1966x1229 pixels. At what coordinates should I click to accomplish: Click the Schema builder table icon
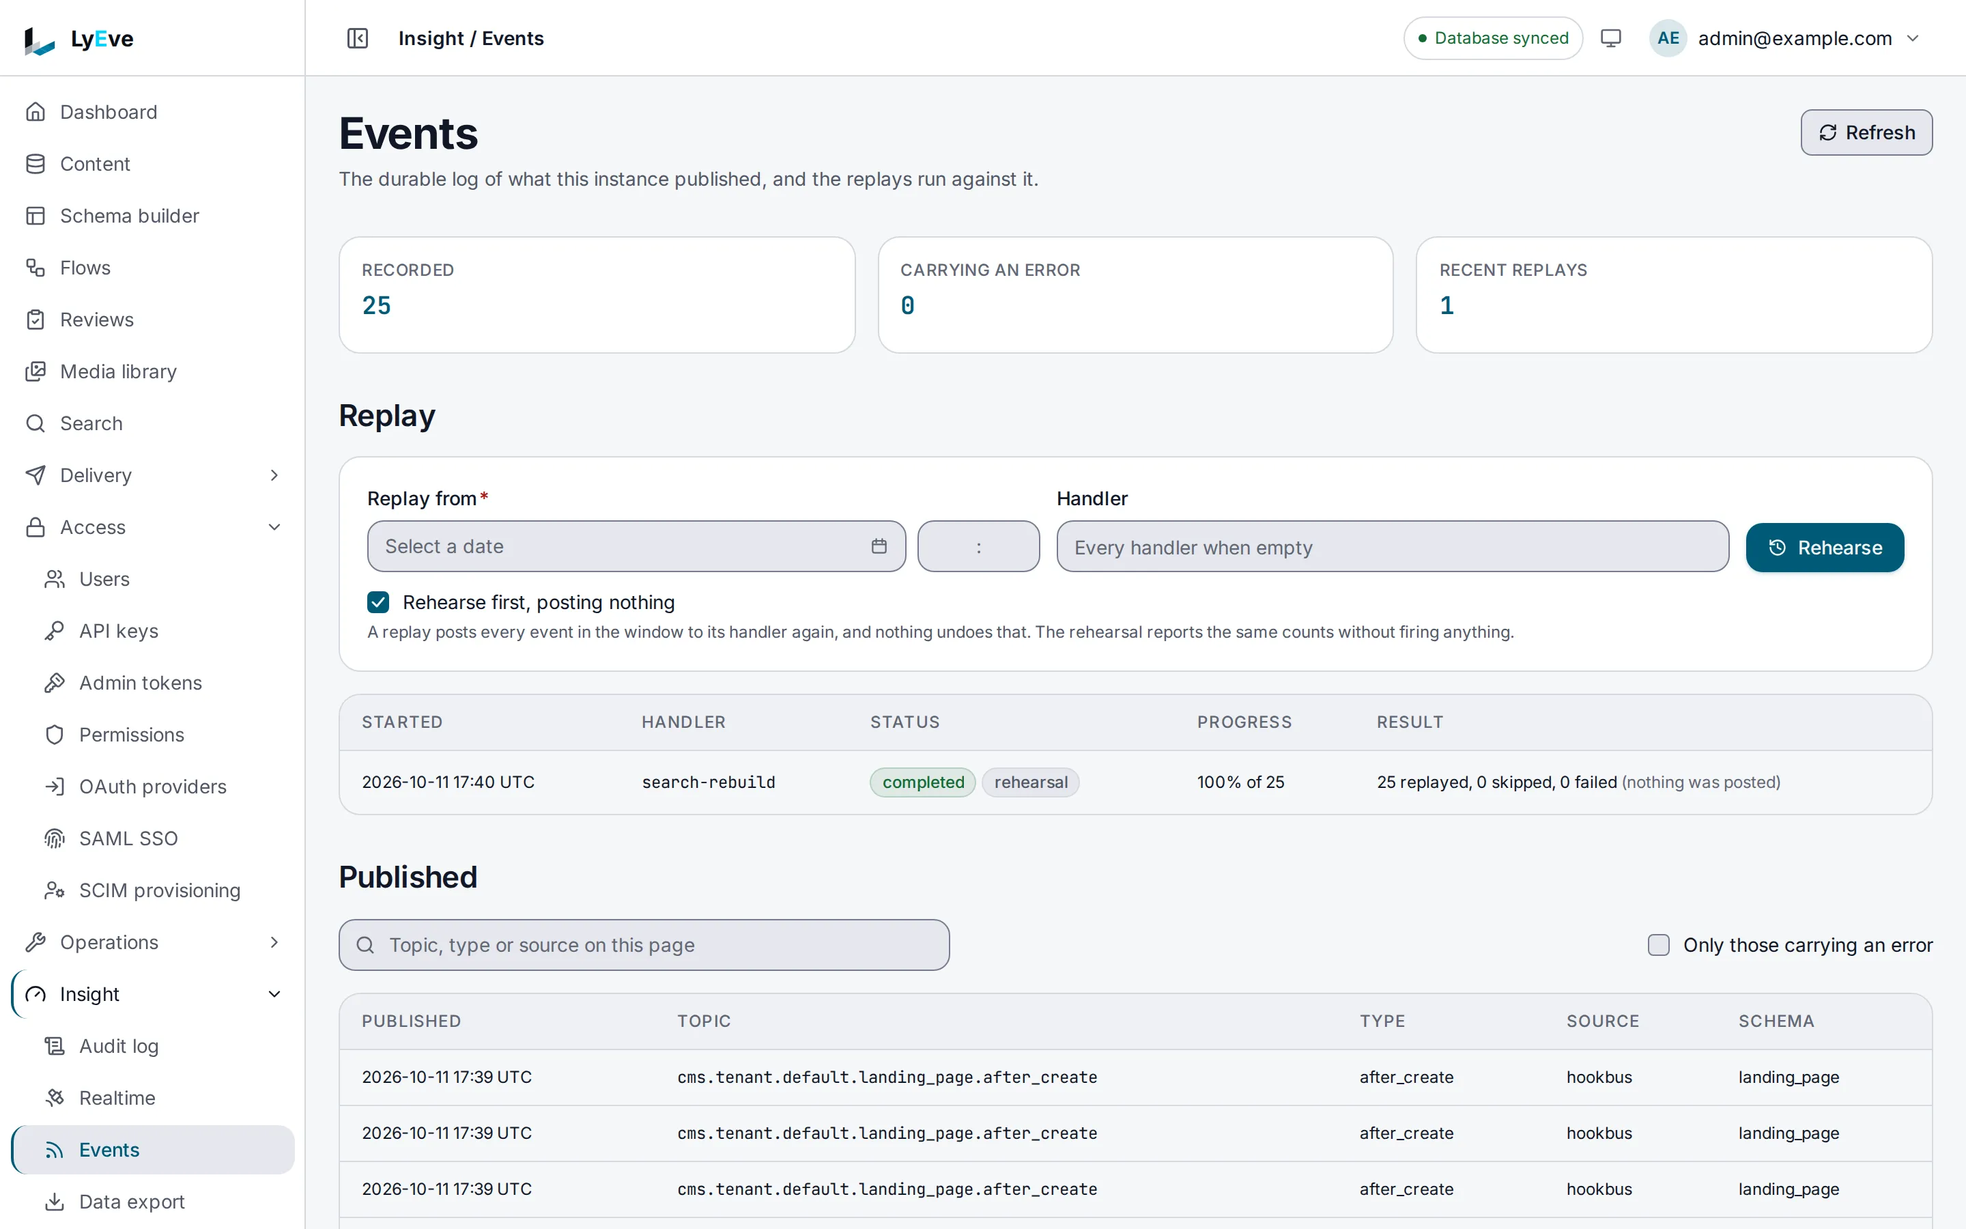pyautogui.click(x=35, y=215)
